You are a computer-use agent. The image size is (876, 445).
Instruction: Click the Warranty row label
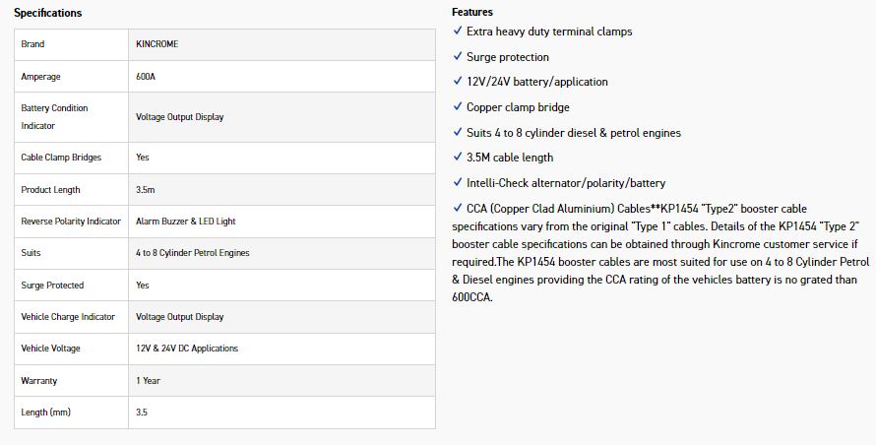[x=39, y=380]
